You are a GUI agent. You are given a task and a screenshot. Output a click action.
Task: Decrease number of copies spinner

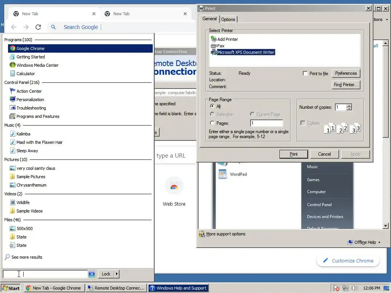tap(349, 109)
